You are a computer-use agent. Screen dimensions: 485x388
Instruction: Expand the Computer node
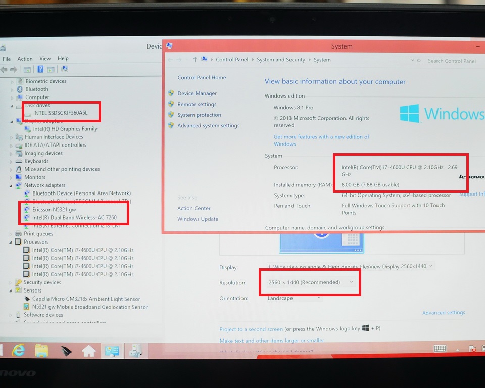tap(12, 98)
